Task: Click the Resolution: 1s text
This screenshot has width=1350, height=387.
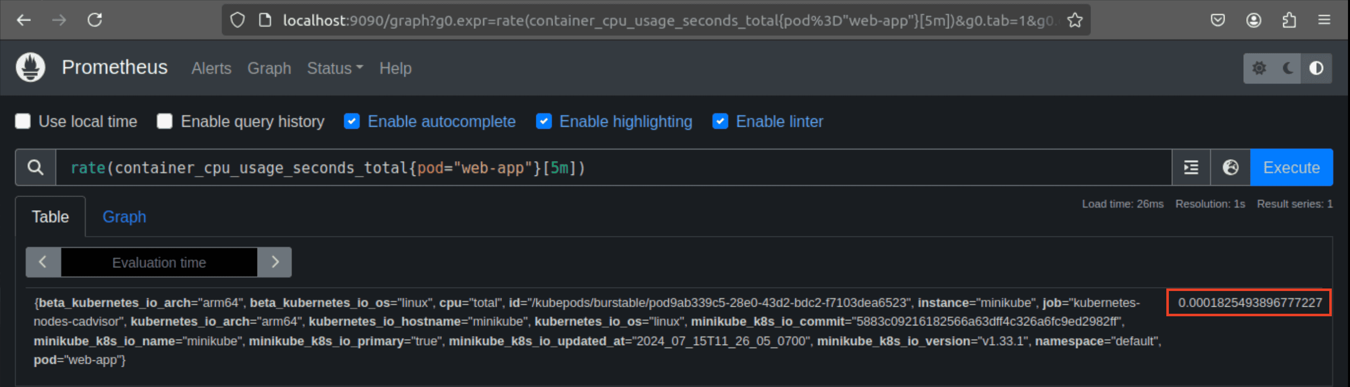Action: [x=1209, y=204]
